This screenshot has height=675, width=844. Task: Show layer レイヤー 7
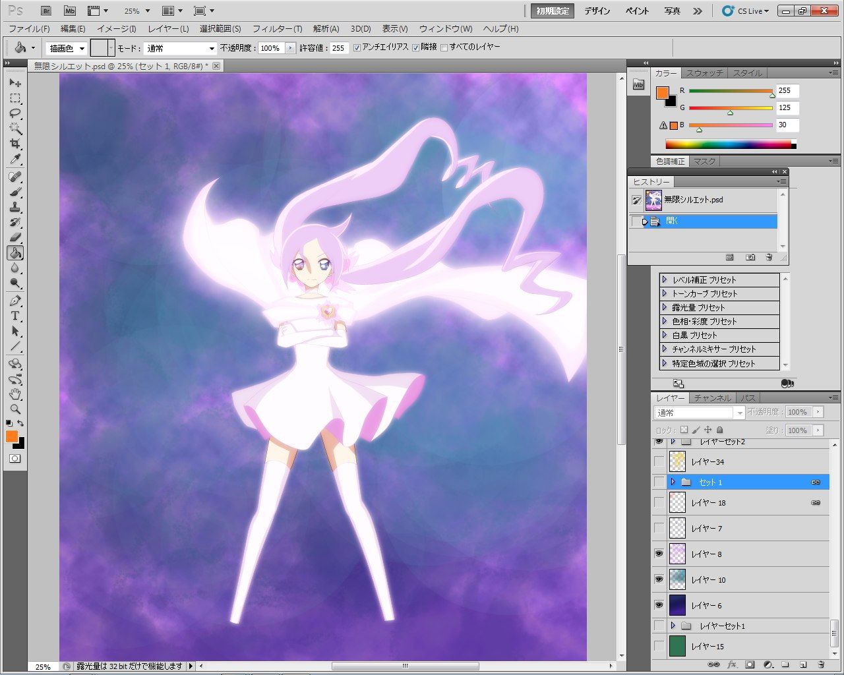(x=659, y=529)
